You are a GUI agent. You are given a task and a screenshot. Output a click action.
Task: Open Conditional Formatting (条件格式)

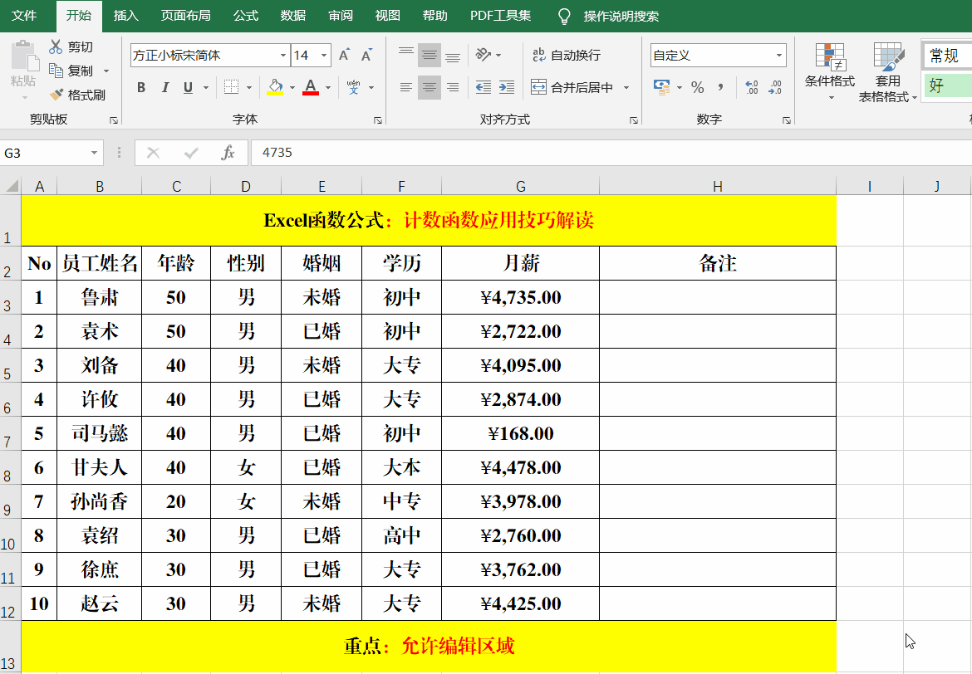pyautogui.click(x=830, y=73)
